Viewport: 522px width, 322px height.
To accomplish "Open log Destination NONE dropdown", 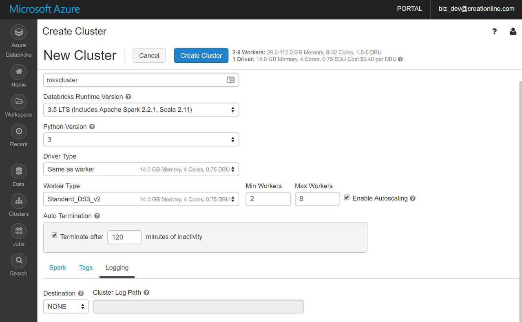I will [66, 307].
